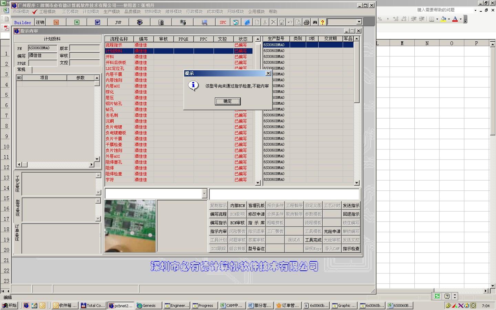Click scroll-down arrow of process list
This screenshot has height=310, width=496.
(x=258, y=183)
